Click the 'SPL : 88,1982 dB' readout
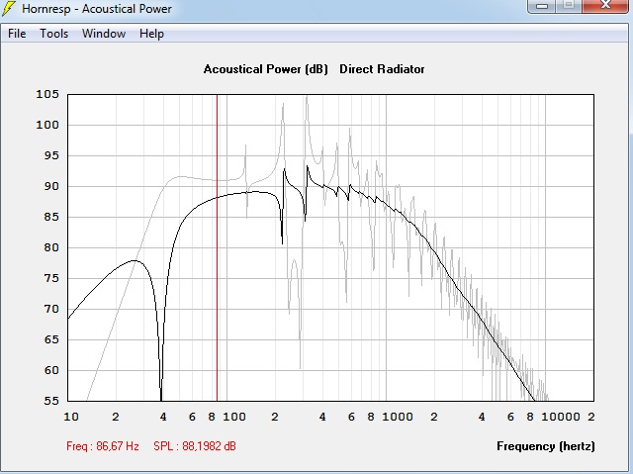The image size is (633, 474). coord(195,446)
